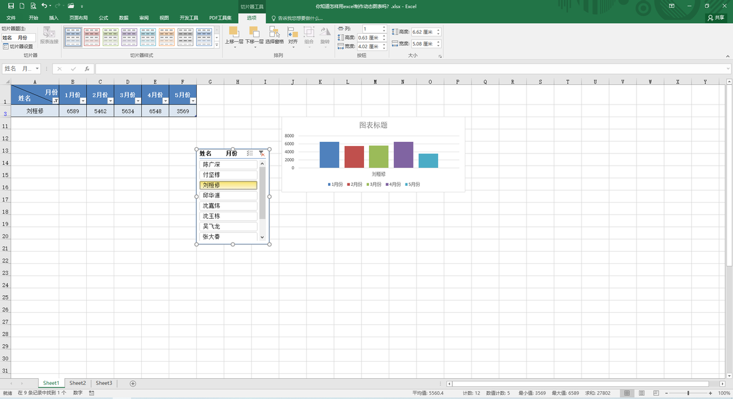This screenshot has height=399, width=733.
Task: Switch to the 插入 ribbon tab
Action: 54,18
